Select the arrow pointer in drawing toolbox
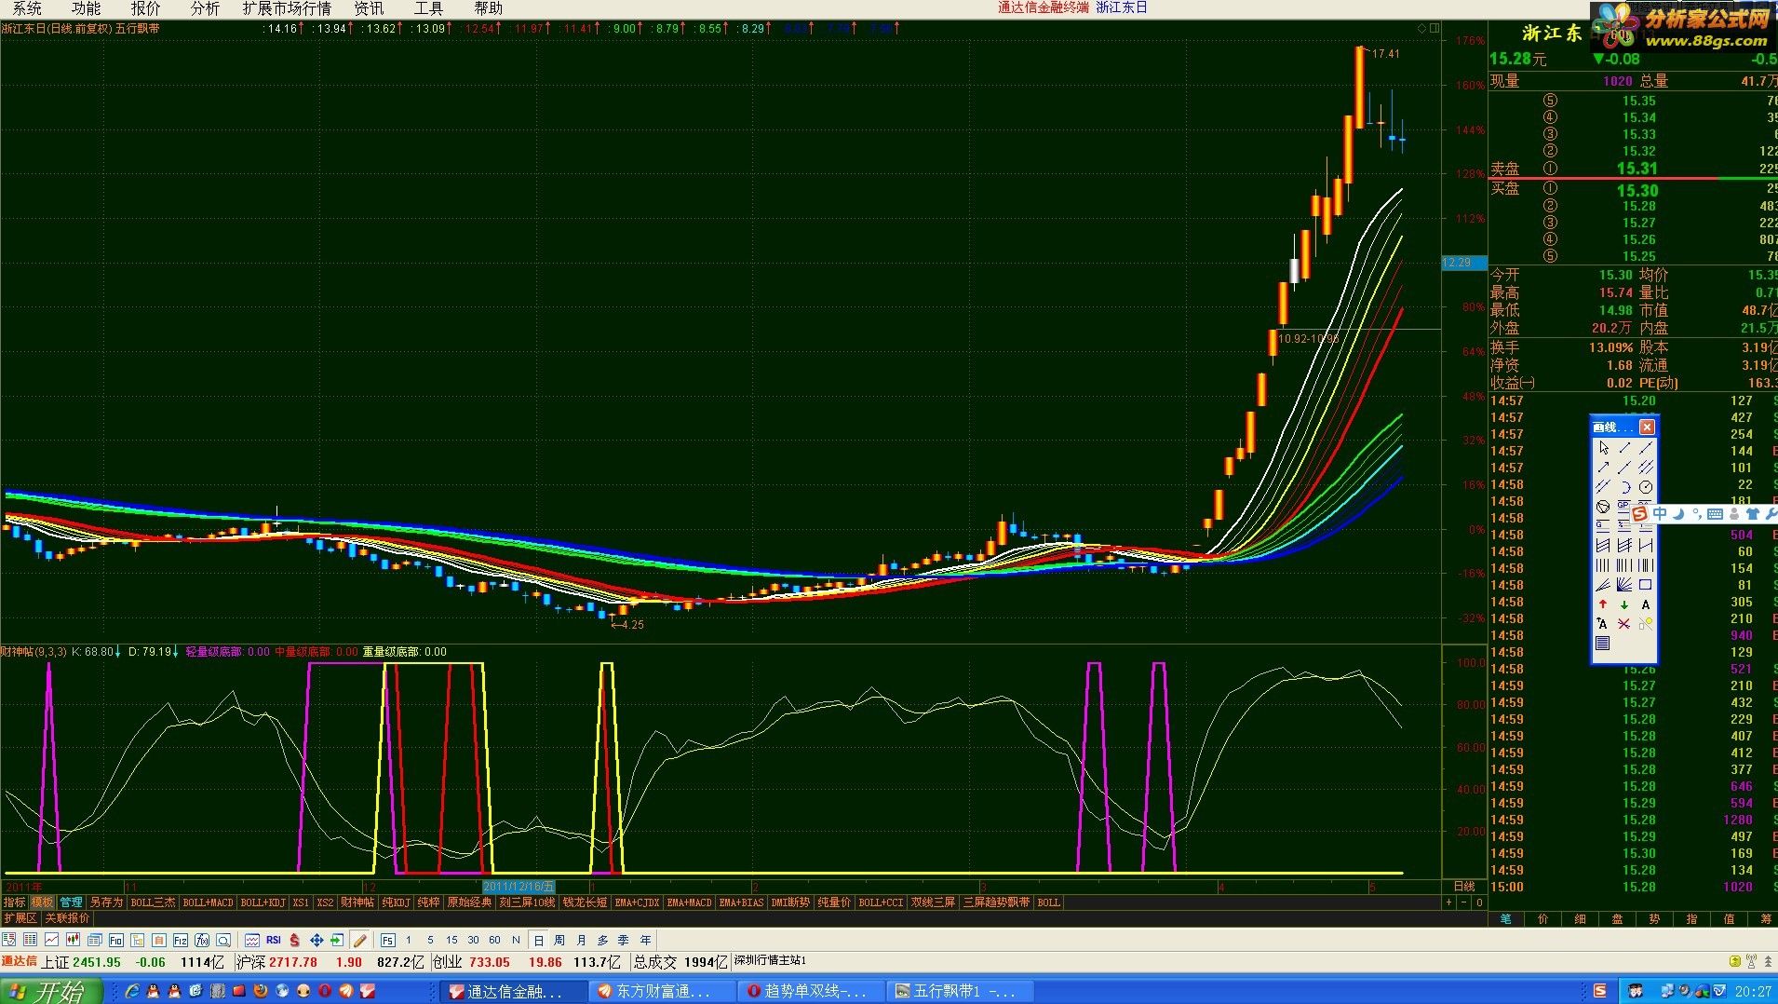The image size is (1778, 1004). coord(1603,448)
